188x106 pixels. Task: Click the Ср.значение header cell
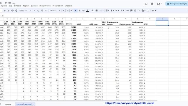coord(125,23)
